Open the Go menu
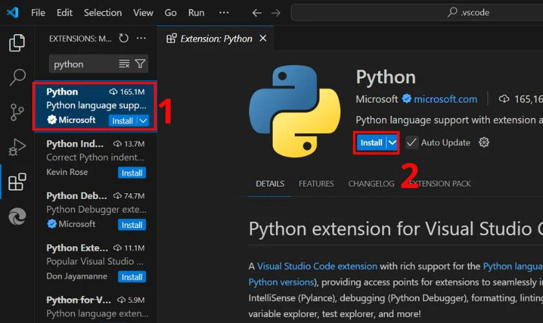Image resolution: width=543 pixels, height=323 pixels. pyautogui.click(x=171, y=12)
